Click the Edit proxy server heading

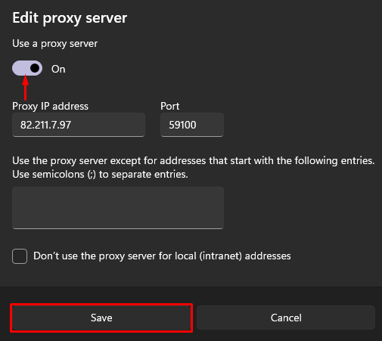point(70,18)
